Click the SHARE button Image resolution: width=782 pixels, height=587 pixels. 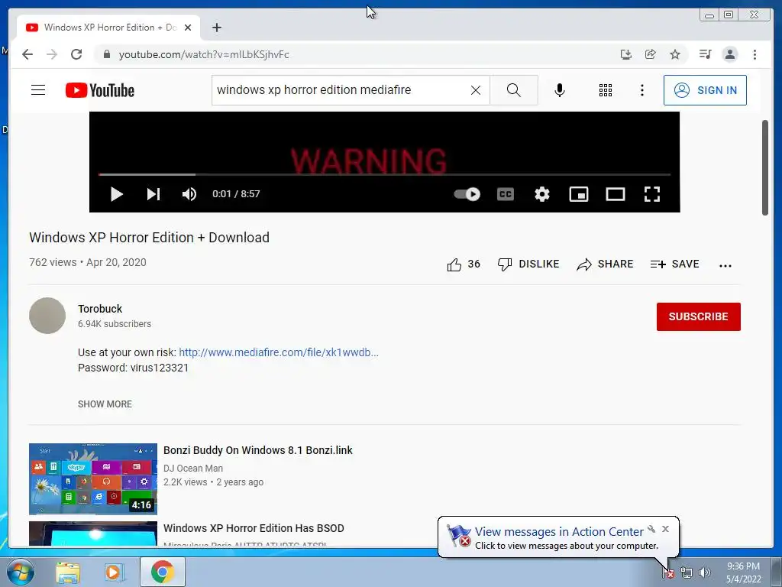coord(605,264)
